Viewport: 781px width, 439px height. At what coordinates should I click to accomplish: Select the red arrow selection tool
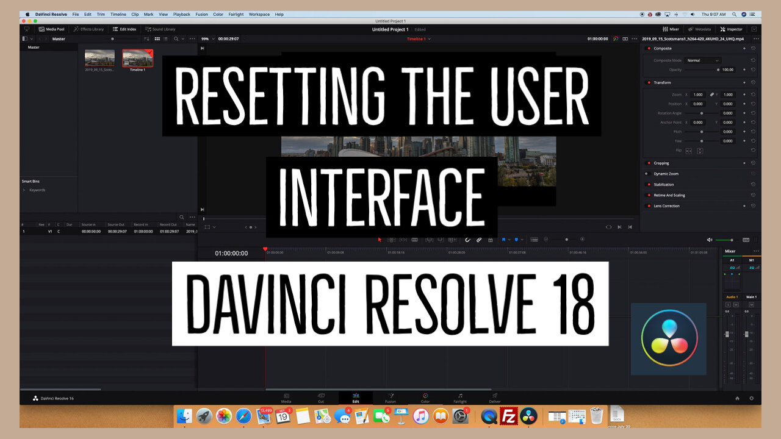point(380,240)
